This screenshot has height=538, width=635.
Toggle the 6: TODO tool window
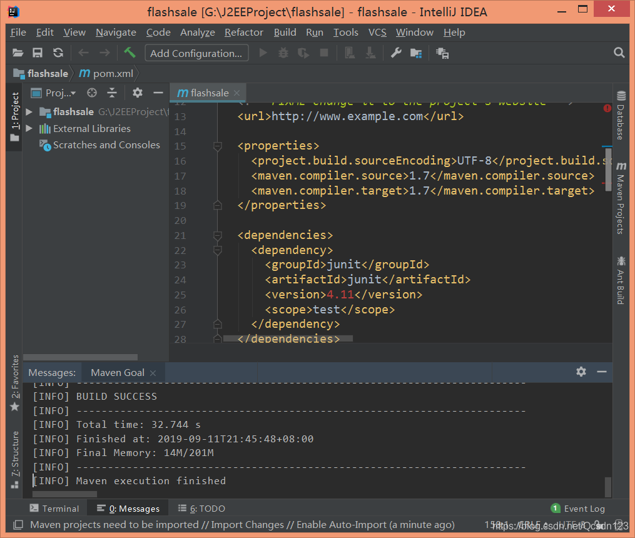[201, 509]
